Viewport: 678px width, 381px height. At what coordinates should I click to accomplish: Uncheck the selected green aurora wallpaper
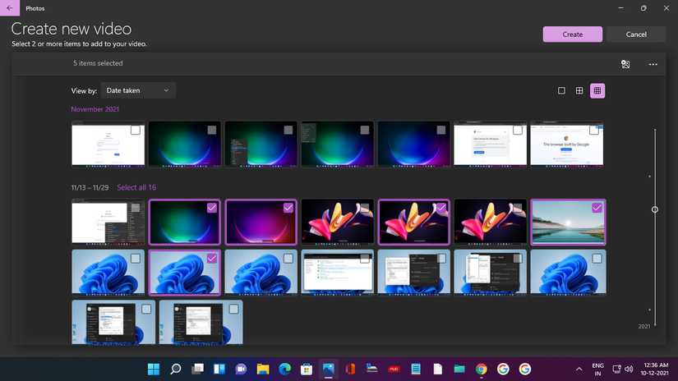pos(211,208)
